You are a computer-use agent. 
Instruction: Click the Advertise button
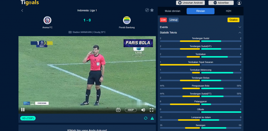pyautogui.click(x=221, y=3)
